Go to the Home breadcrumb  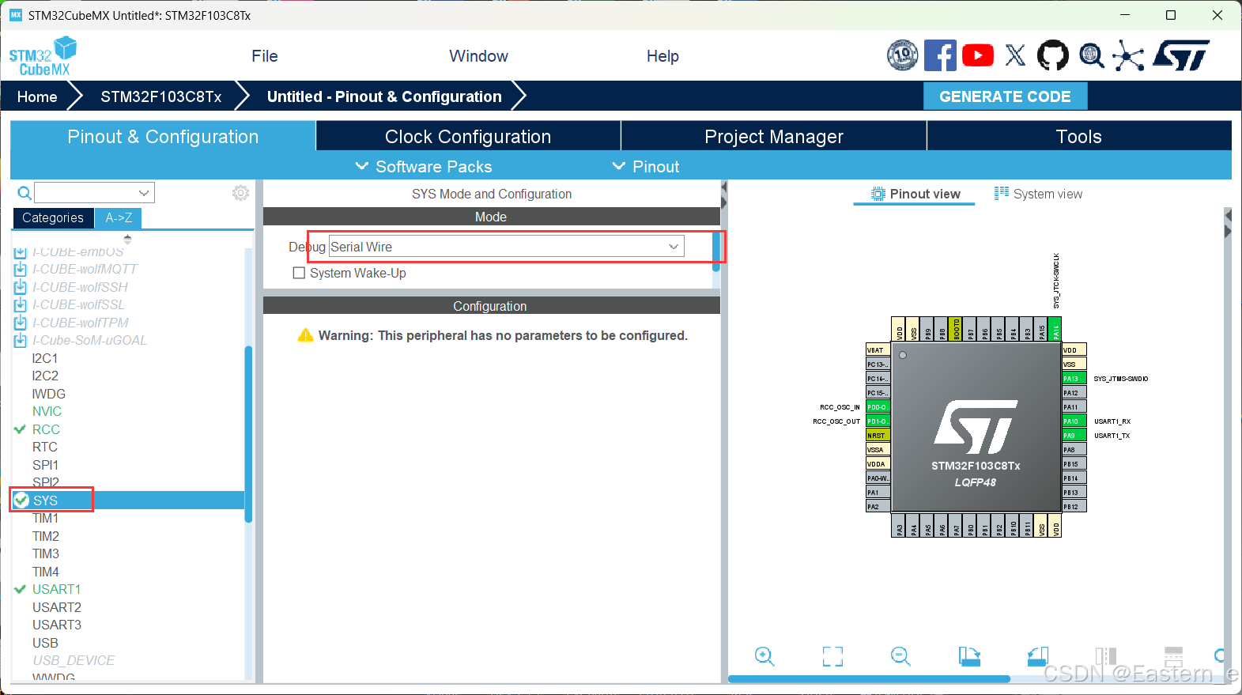tap(37, 96)
